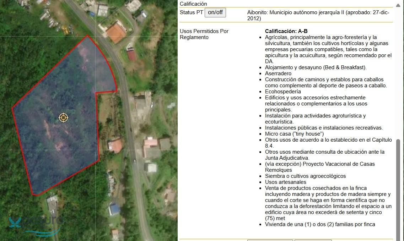
Task: Click the 'Ecohospedería' list item
Action: 283,92
